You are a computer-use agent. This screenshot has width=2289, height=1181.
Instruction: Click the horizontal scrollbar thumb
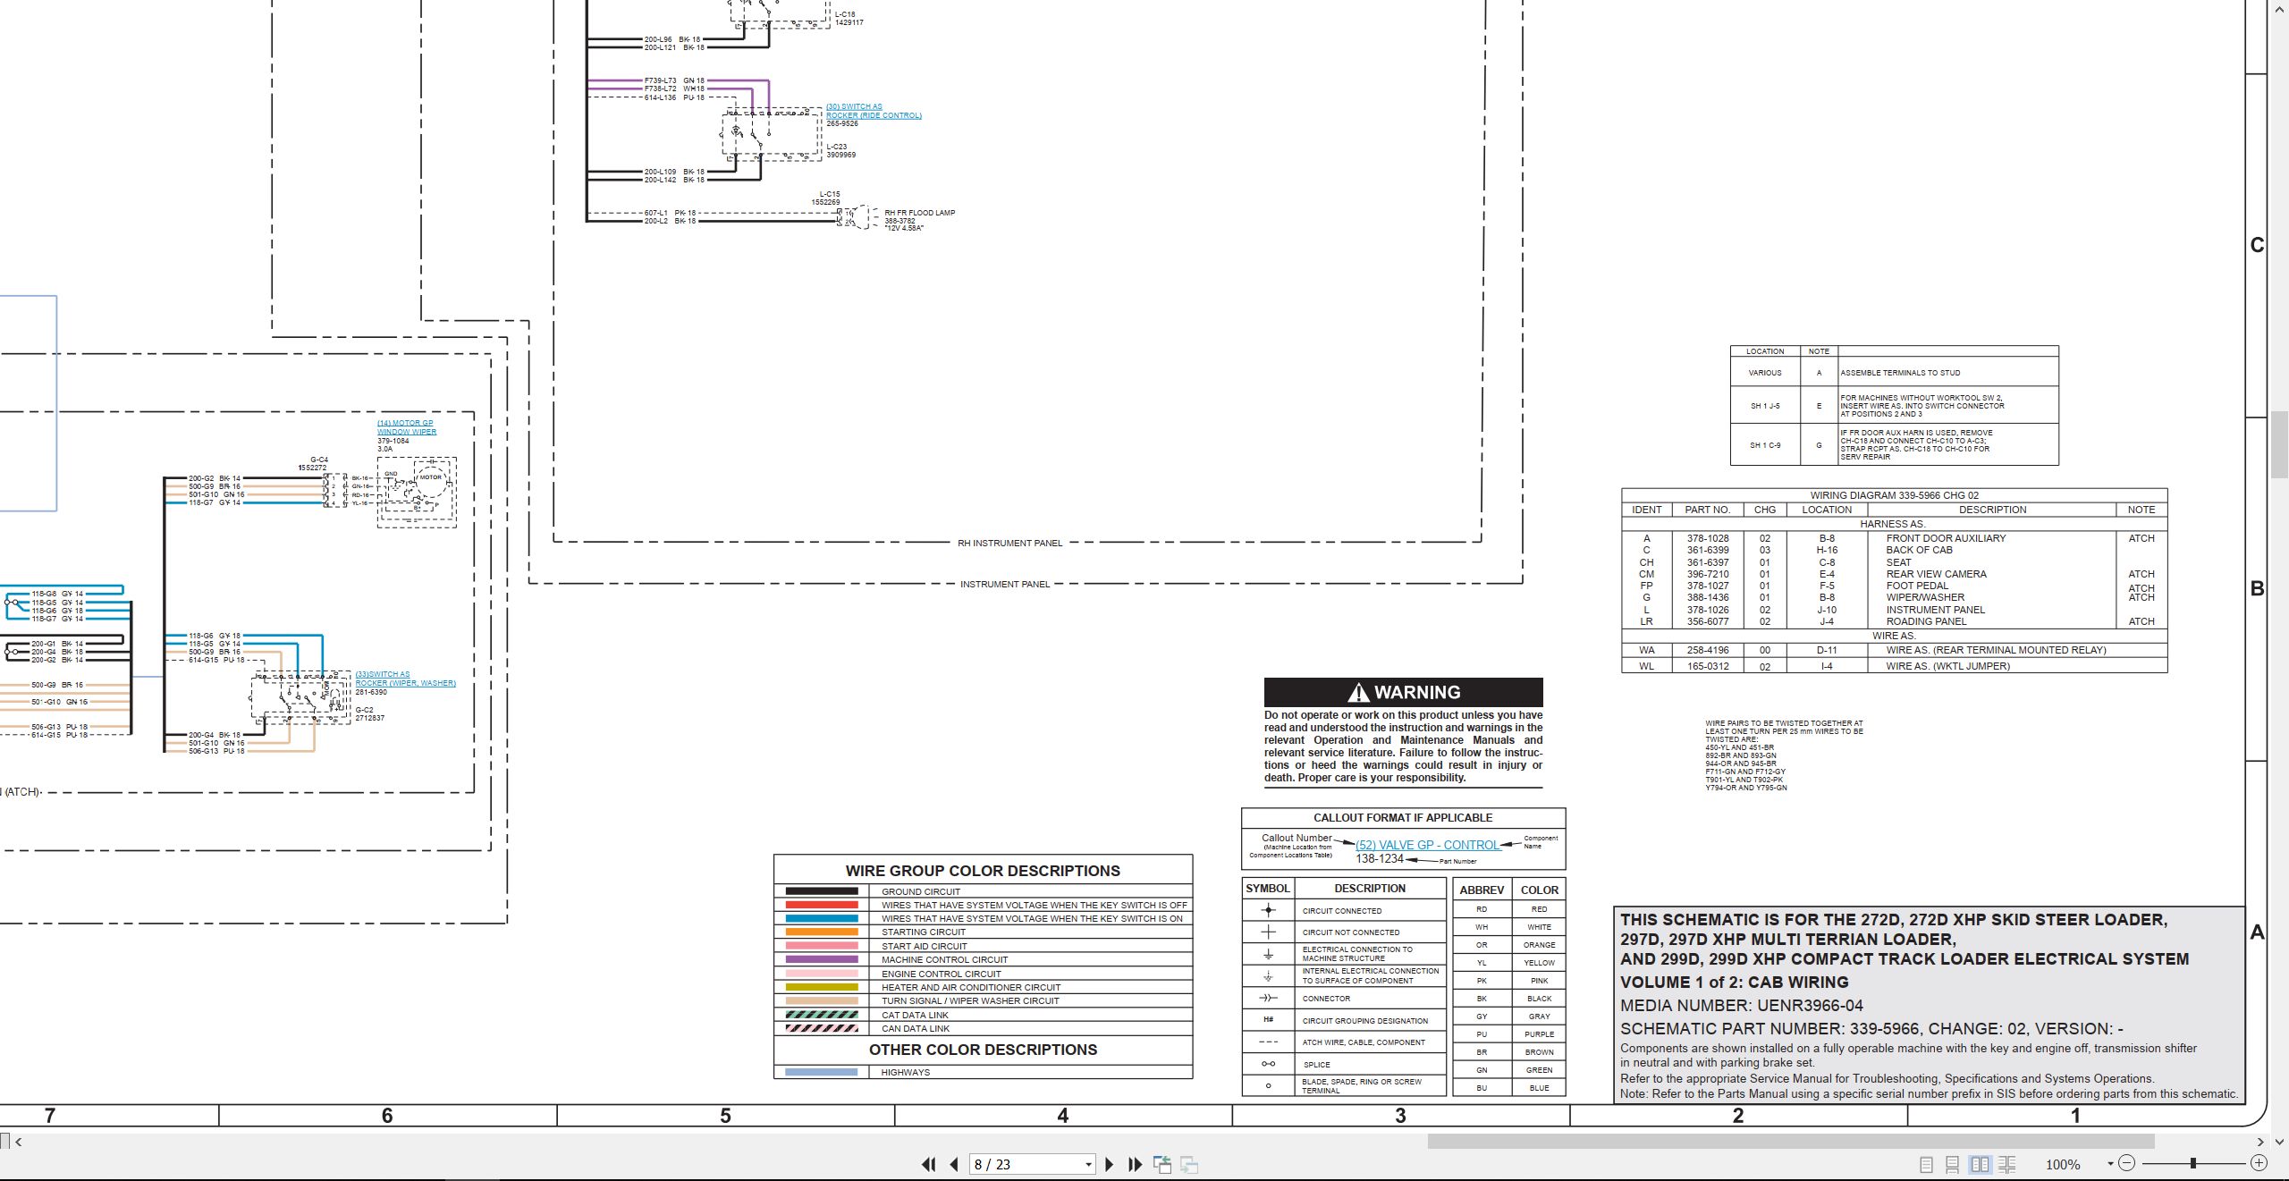1791,1142
